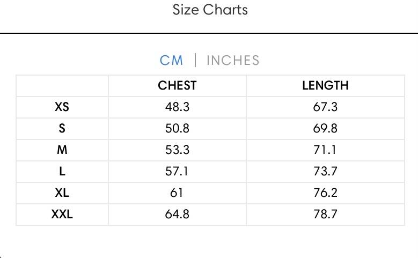Click the L chest value 57.1
The height and width of the screenshot is (258, 418).
tap(177, 171)
